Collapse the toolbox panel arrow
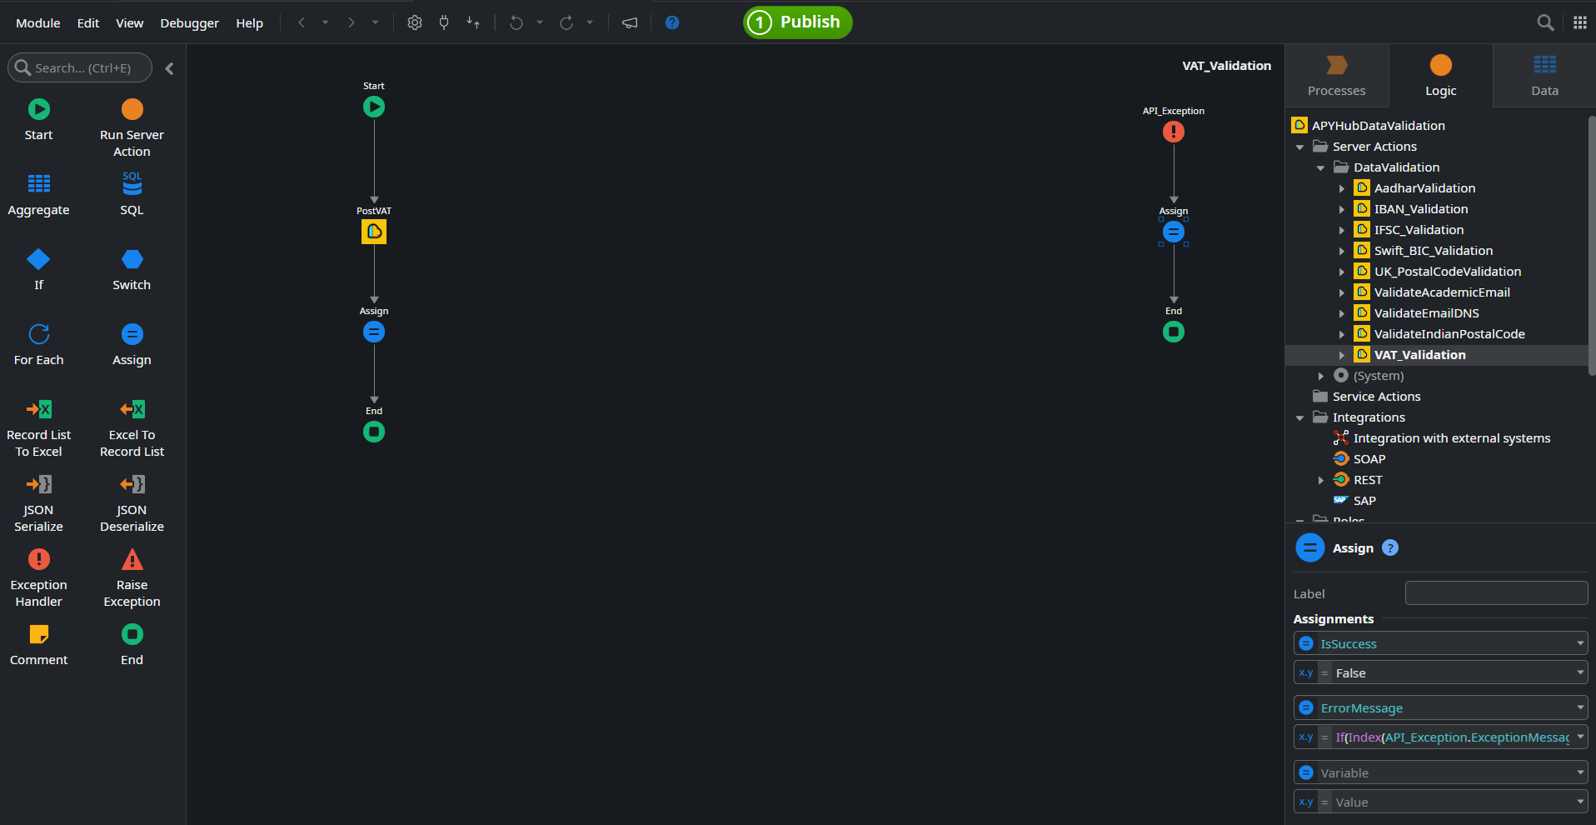 (170, 68)
